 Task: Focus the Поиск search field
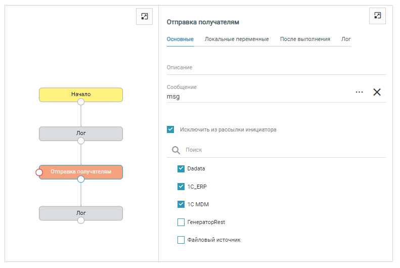coord(283,150)
